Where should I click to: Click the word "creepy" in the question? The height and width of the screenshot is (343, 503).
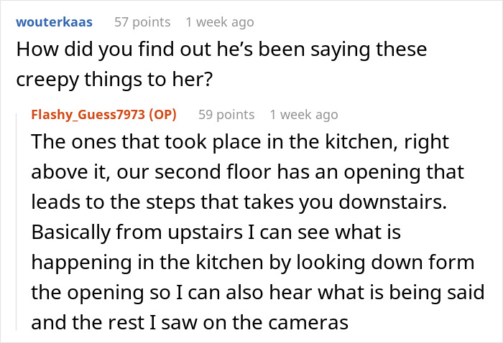coord(53,80)
